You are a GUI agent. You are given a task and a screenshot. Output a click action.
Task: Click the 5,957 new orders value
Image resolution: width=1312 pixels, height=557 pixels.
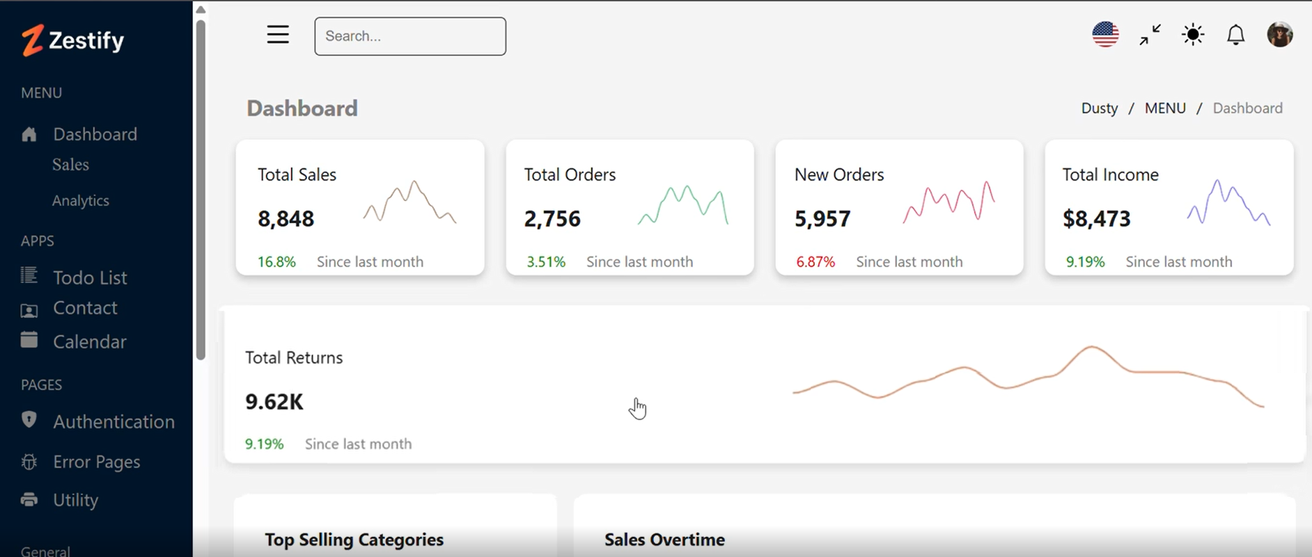pos(822,219)
